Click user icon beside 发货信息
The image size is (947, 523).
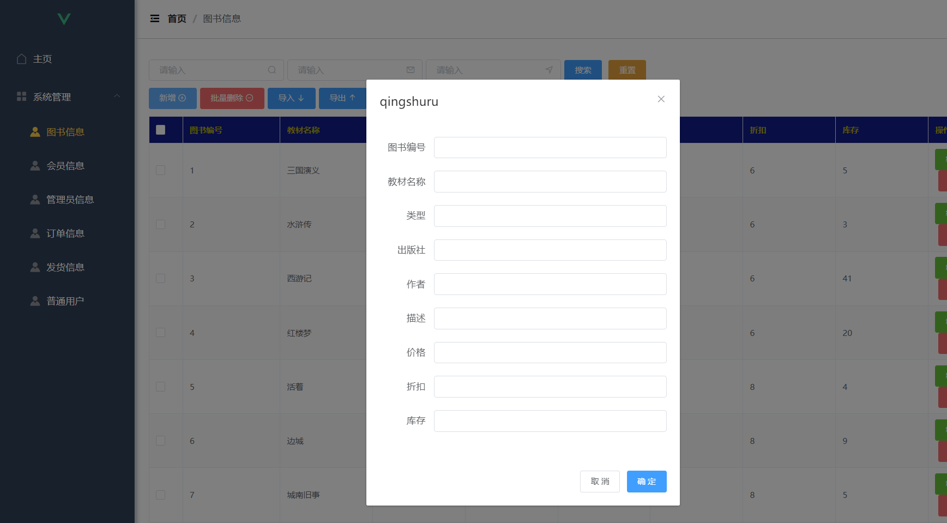35,267
